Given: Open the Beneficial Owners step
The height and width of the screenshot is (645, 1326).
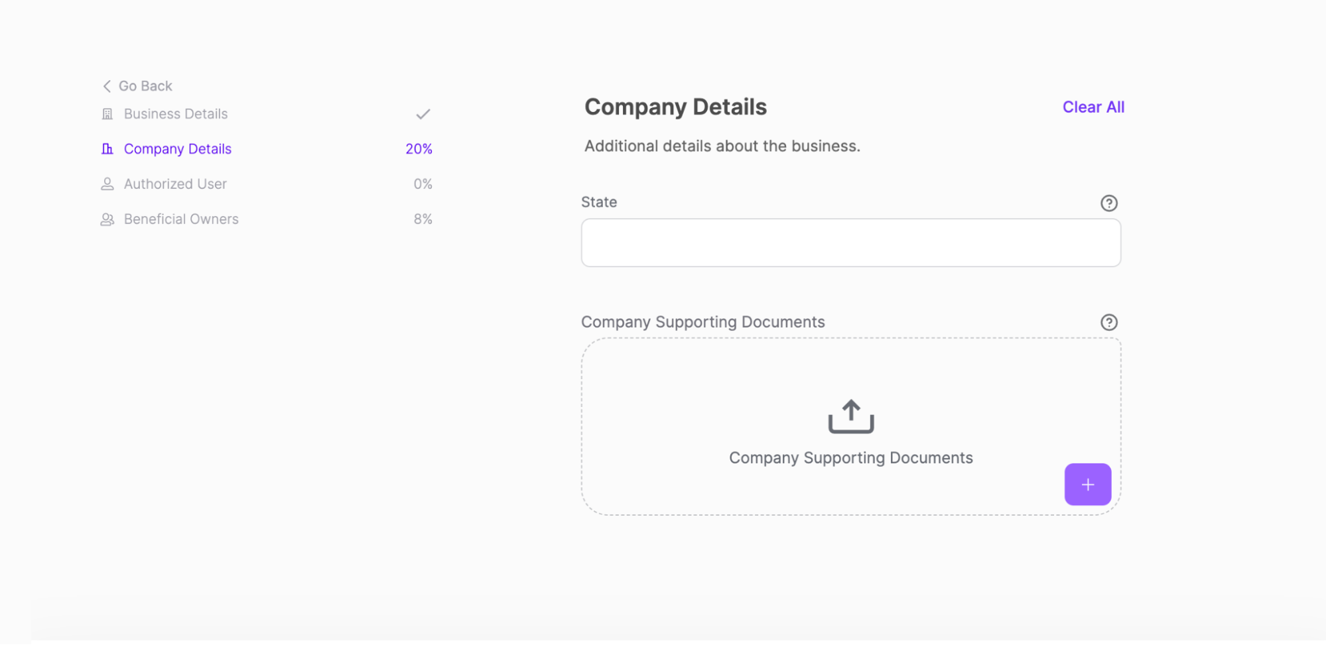Looking at the screenshot, I should click(181, 219).
